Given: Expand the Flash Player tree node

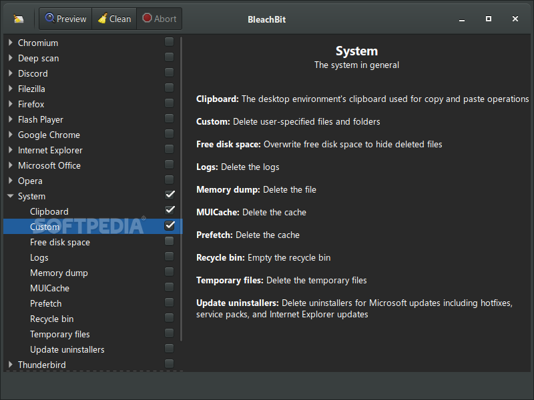Looking at the screenshot, I should click(10, 119).
